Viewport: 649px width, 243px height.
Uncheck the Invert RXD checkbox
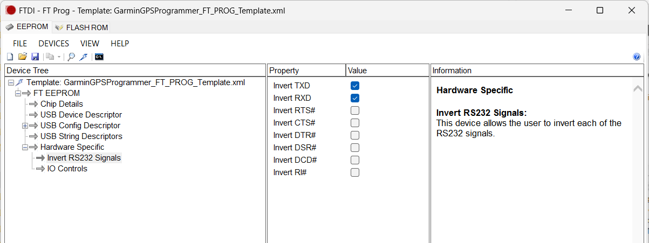pos(354,98)
